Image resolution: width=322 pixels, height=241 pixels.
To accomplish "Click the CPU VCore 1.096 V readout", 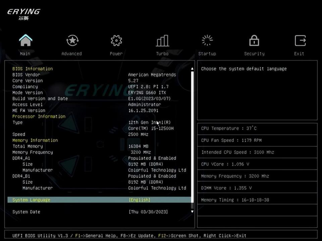I will pyautogui.click(x=225, y=164).
